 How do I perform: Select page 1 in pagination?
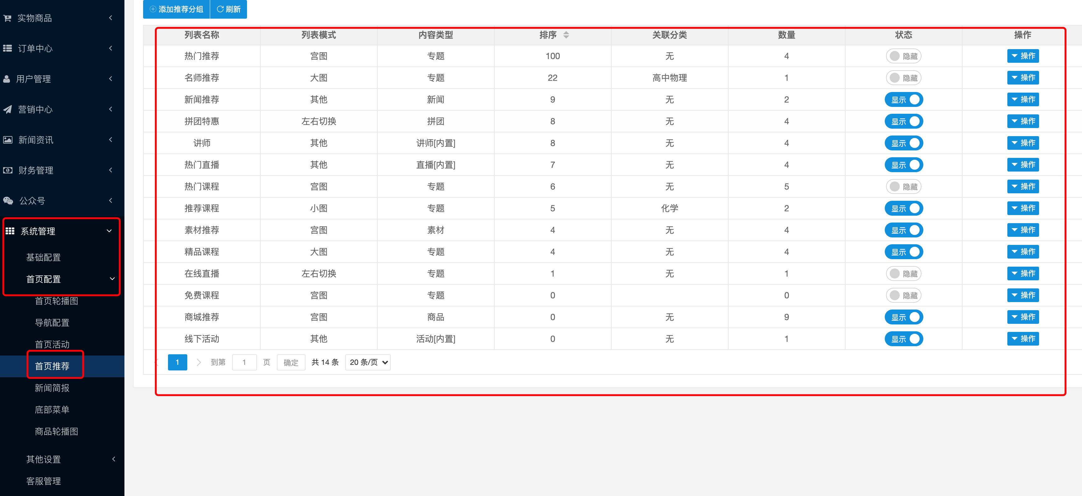coord(177,362)
